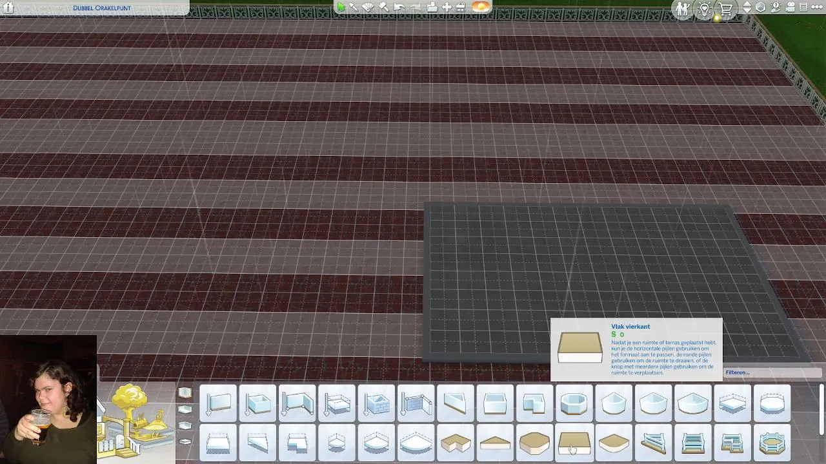Select the dashed flat square platform shape
This screenshot has height=464, width=826.
[x=732, y=403]
